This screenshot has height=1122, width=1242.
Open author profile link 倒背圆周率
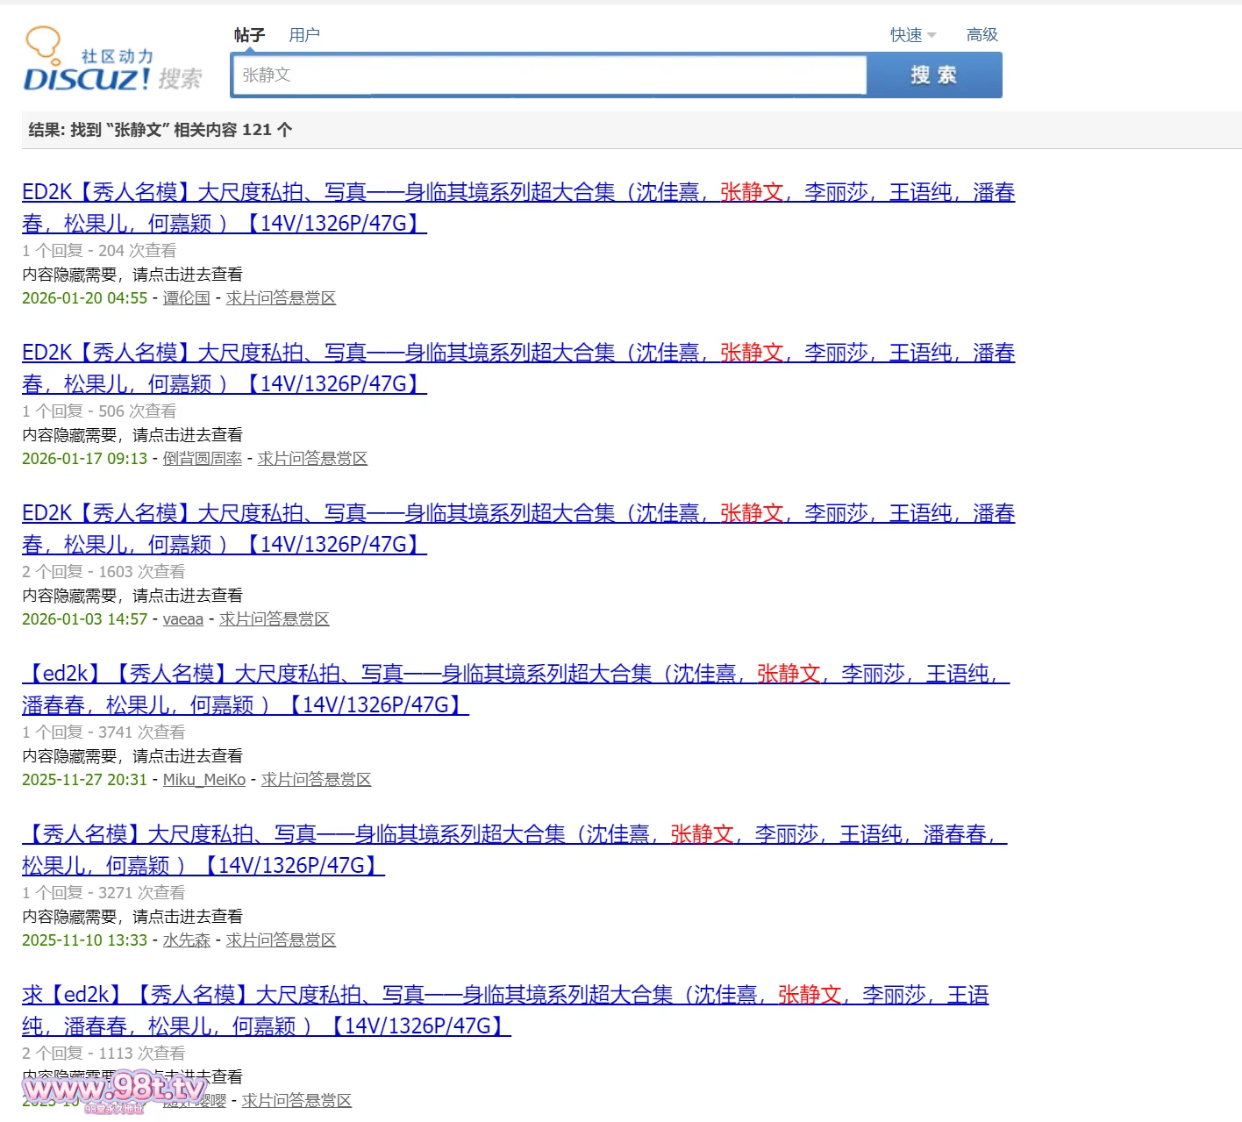[202, 459]
